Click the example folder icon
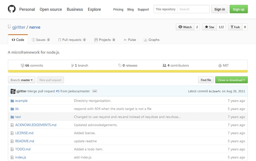This screenshot has width=256, height=161. coord(12,101)
